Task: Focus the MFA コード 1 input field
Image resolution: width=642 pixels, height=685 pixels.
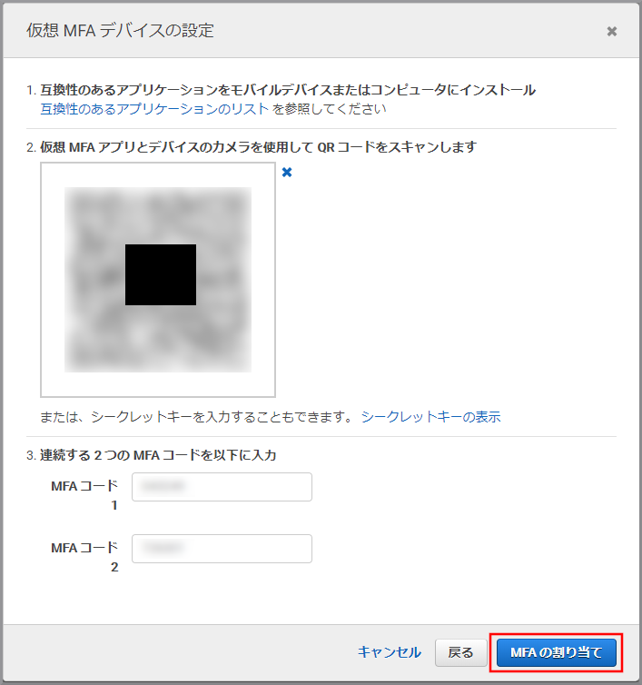Action: 222,487
